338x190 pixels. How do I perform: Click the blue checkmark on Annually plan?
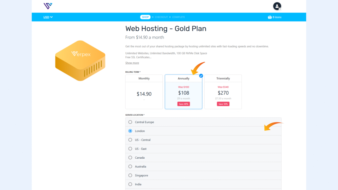coord(201,75)
